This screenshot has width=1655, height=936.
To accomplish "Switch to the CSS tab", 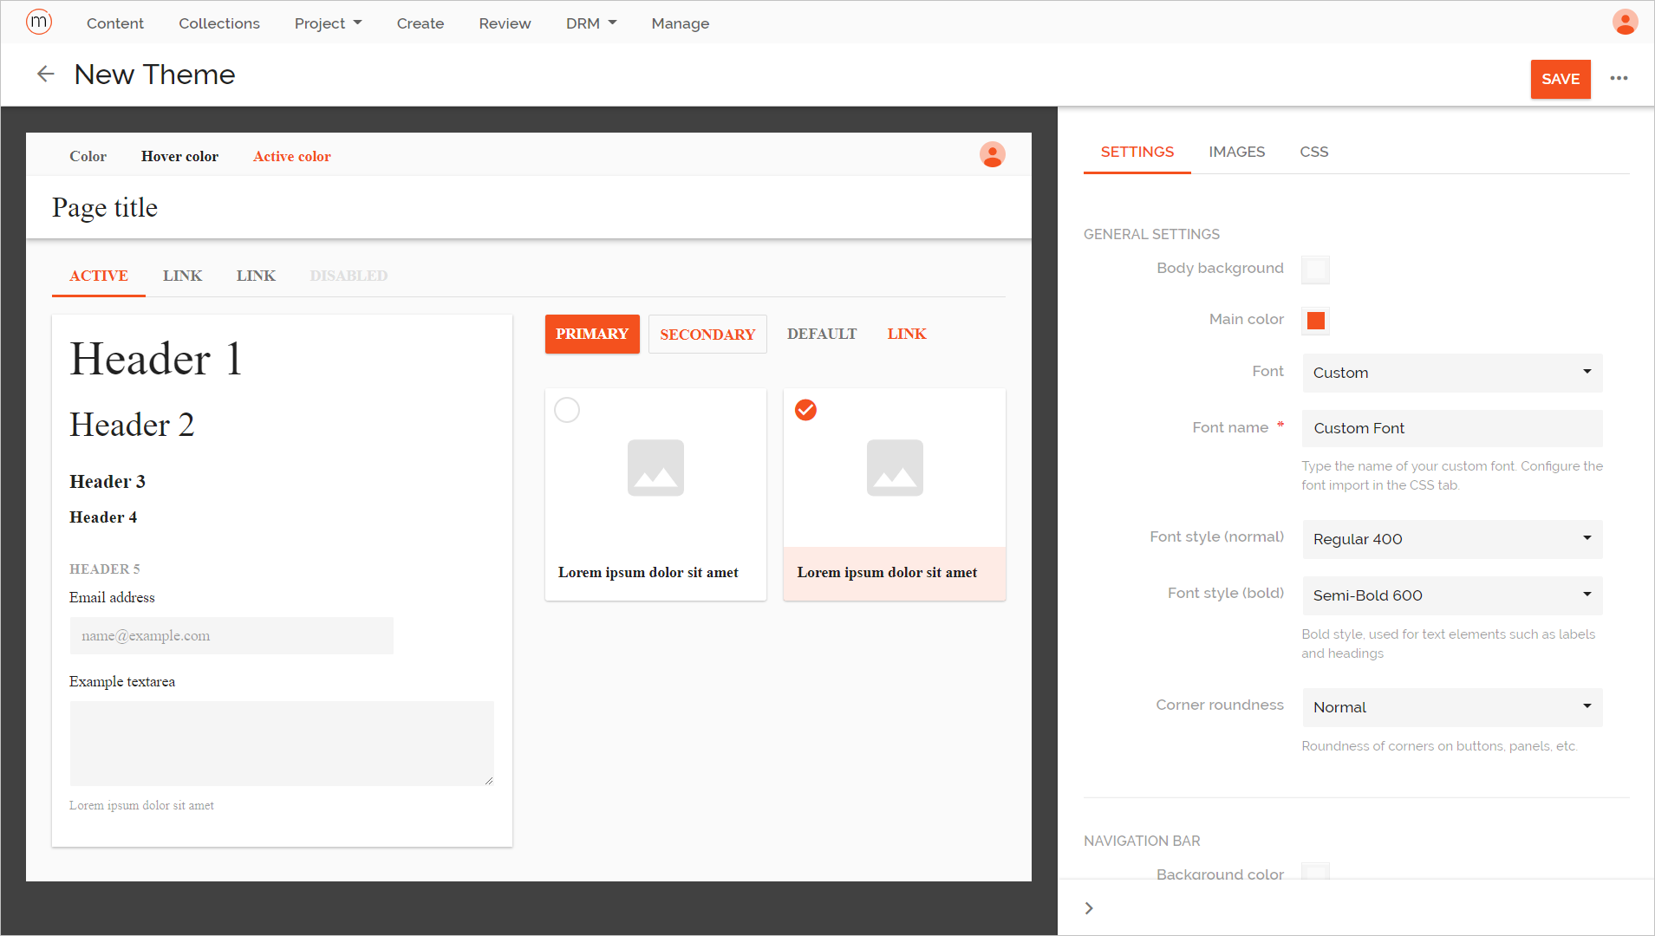I will [1313, 152].
